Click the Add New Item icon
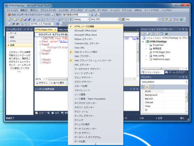Image resolution: width=194 pixels, height=146 pixels. tap(15, 19)
